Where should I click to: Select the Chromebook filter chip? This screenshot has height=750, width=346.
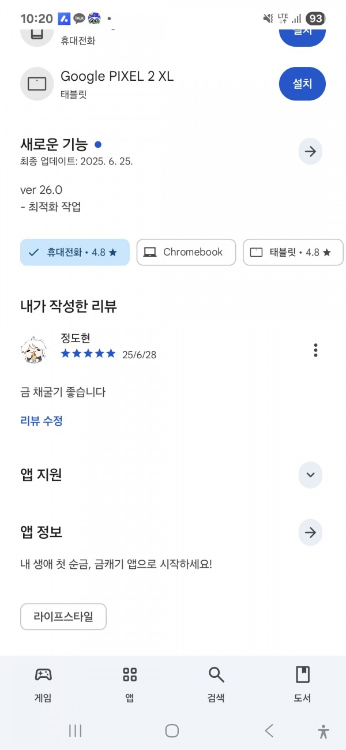click(186, 252)
